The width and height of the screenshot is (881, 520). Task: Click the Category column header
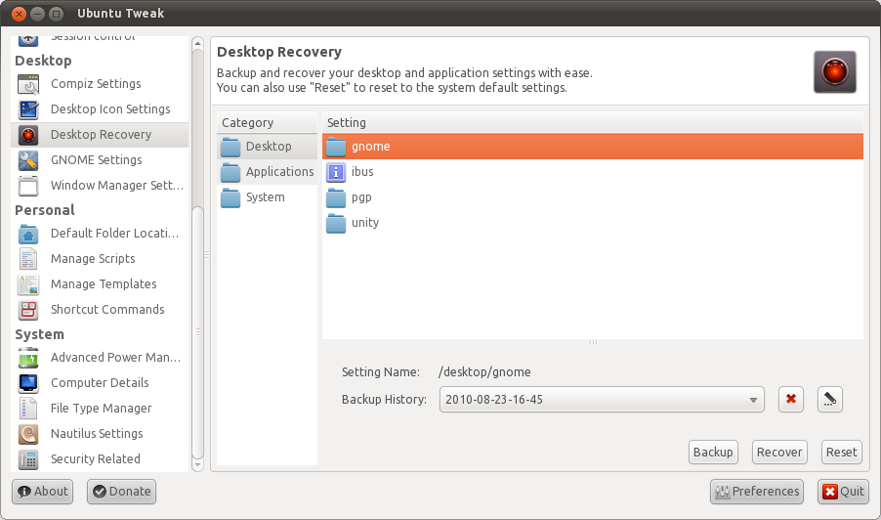267,122
